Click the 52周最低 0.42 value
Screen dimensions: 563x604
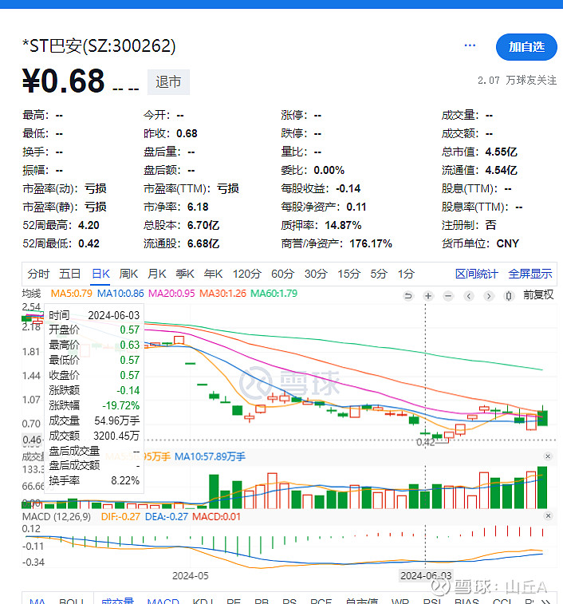point(89,244)
